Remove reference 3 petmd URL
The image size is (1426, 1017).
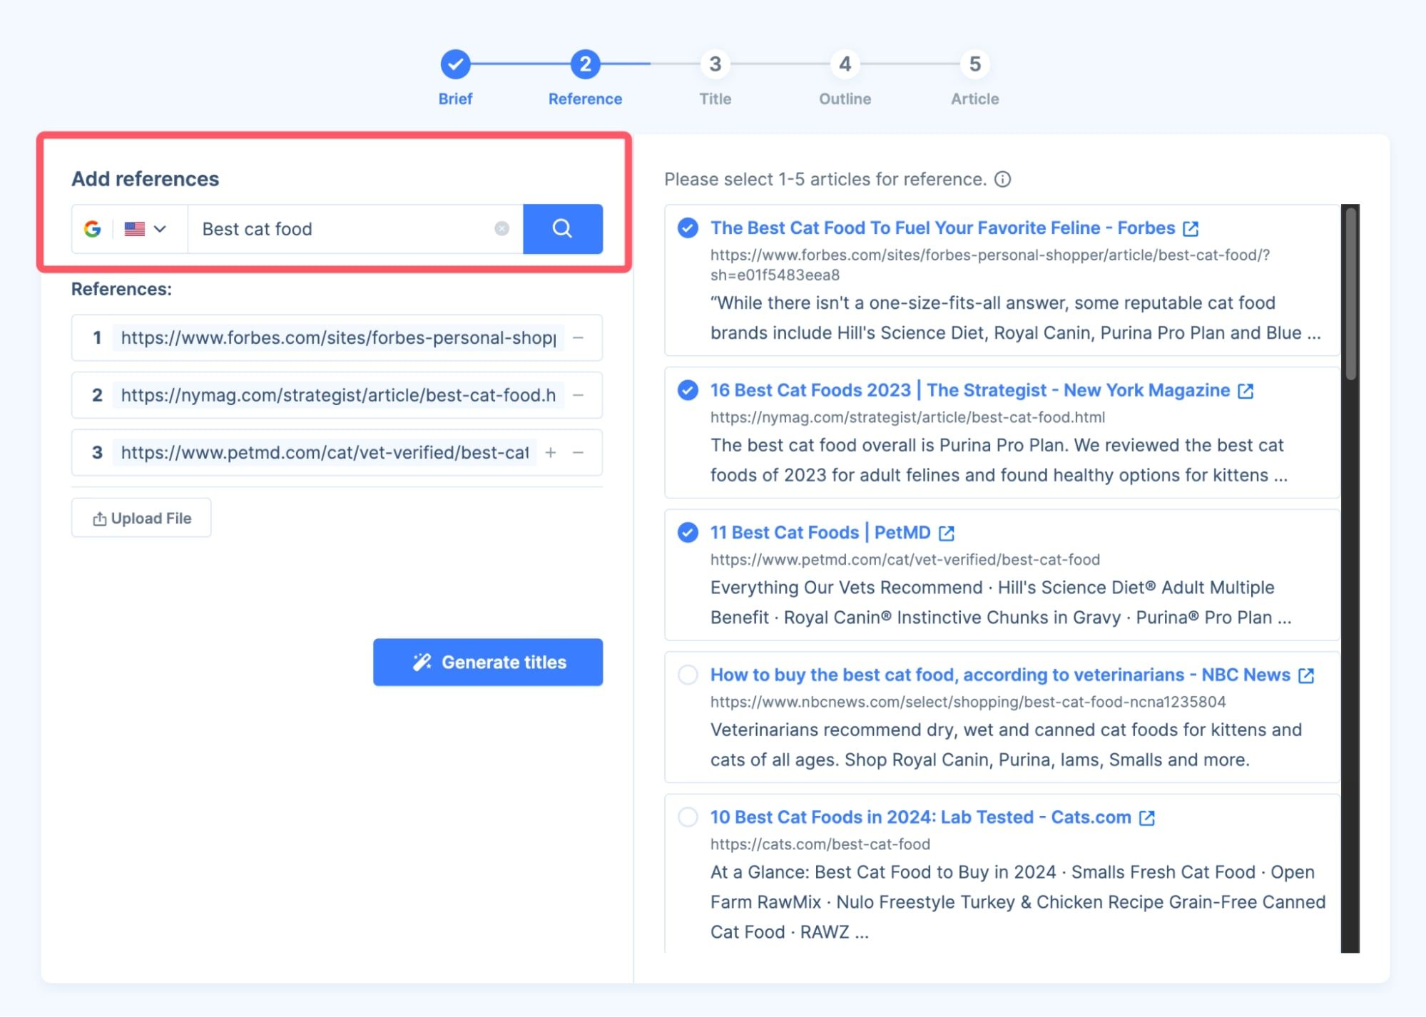tap(579, 453)
